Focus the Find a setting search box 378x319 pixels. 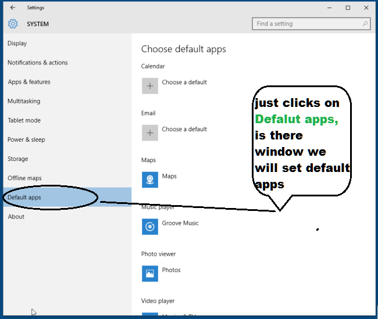click(311, 24)
